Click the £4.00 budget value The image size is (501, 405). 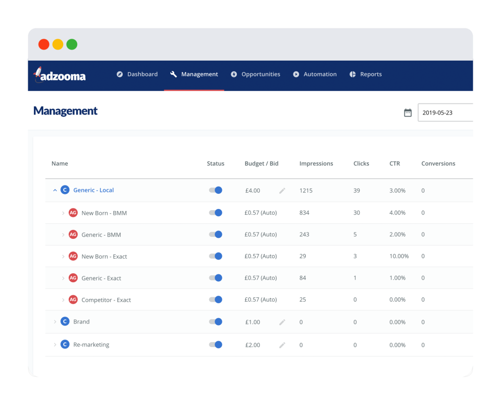coord(253,191)
